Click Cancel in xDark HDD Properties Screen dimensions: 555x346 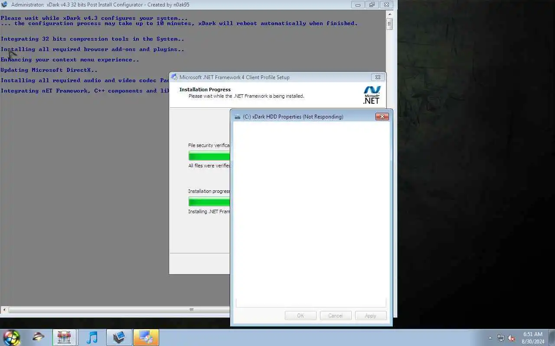[336, 316]
